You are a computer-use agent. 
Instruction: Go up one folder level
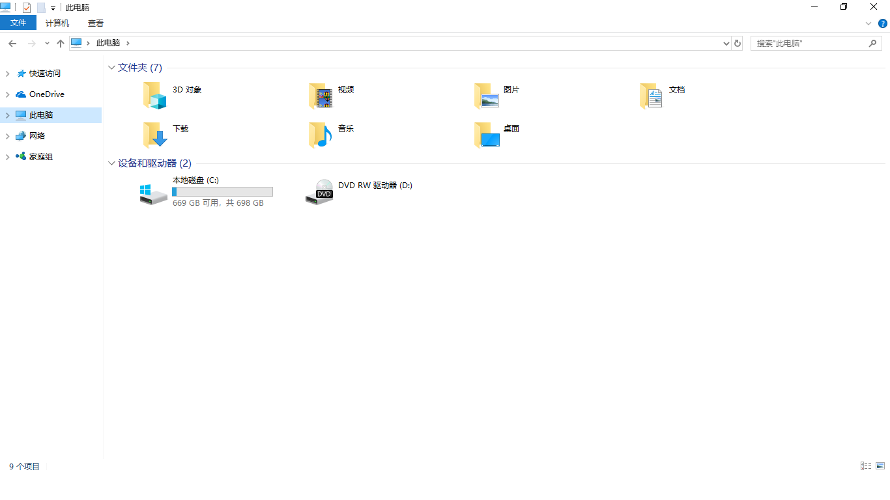pos(60,43)
